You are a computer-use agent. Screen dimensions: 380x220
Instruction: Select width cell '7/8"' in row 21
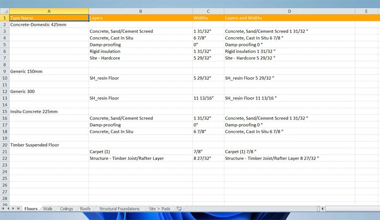tap(208, 152)
